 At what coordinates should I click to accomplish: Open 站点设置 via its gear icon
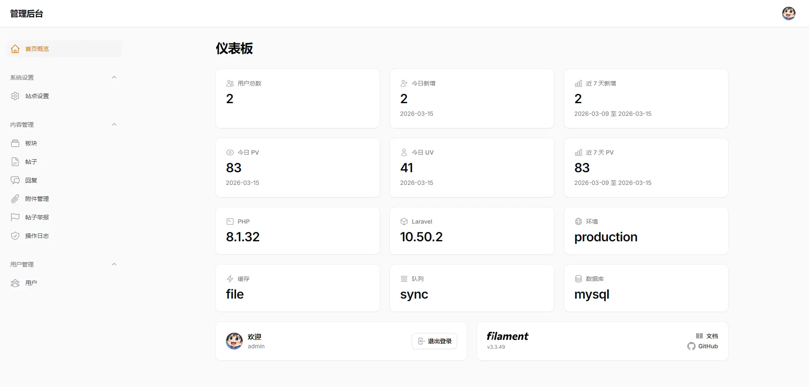pyautogui.click(x=15, y=96)
